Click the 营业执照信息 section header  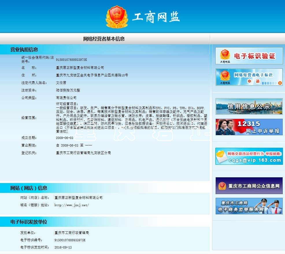[24, 50]
